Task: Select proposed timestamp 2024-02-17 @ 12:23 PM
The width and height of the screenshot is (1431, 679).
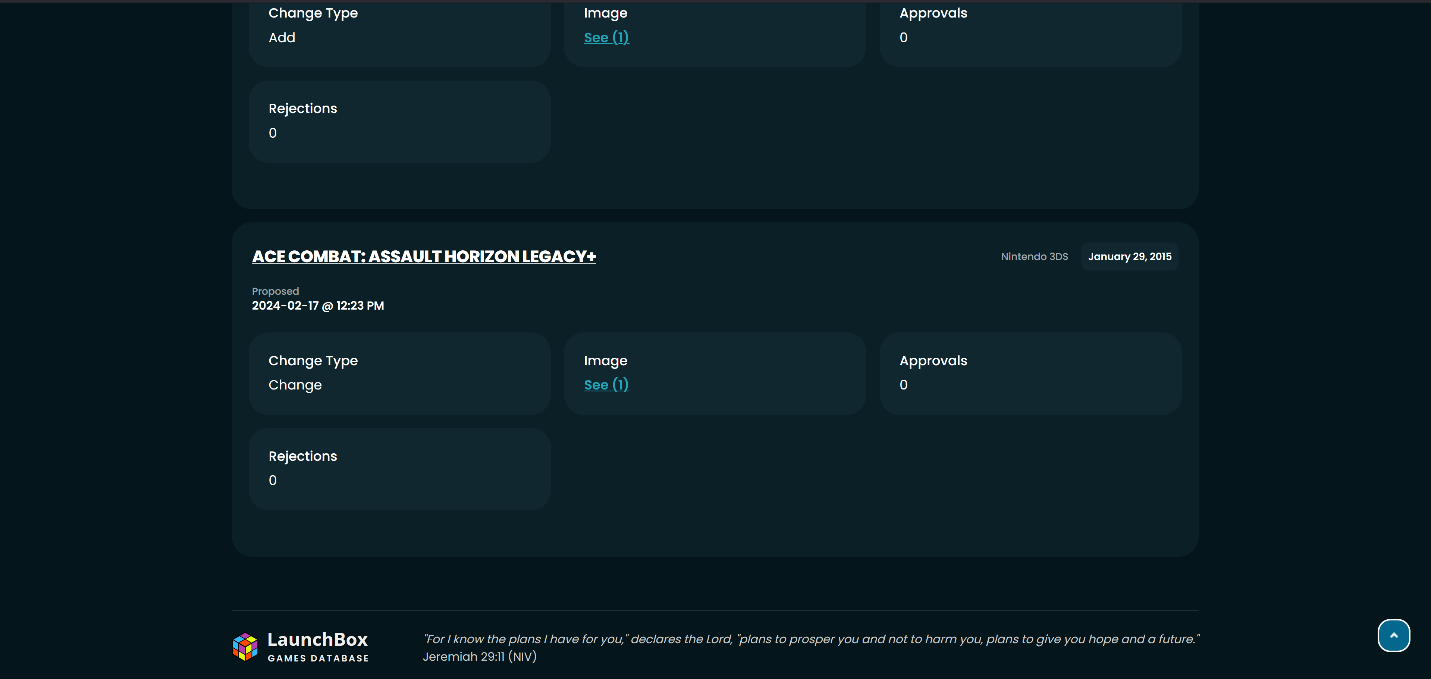Action: (x=318, y=306)
